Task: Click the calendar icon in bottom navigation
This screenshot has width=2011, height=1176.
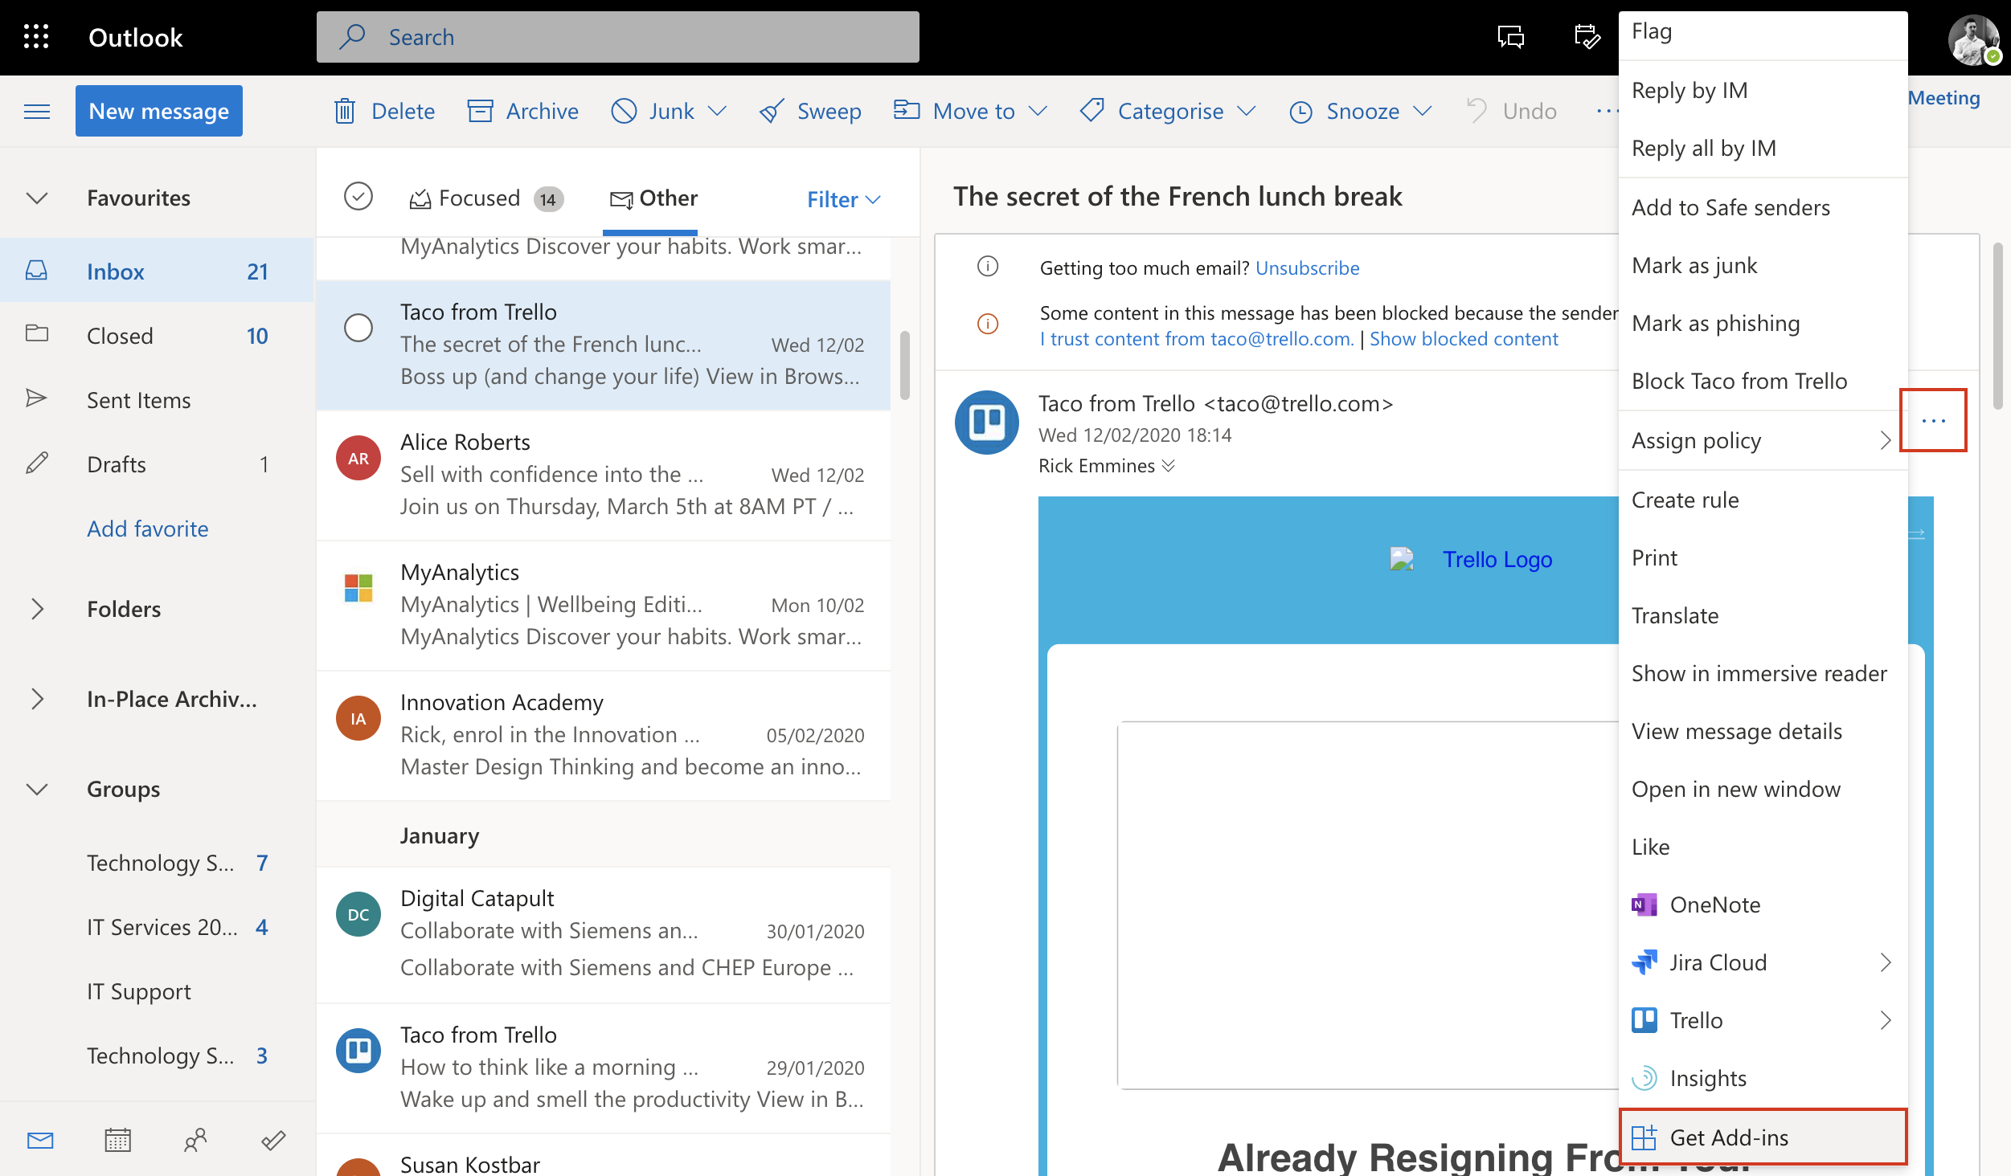Action: click(117, 1139)
